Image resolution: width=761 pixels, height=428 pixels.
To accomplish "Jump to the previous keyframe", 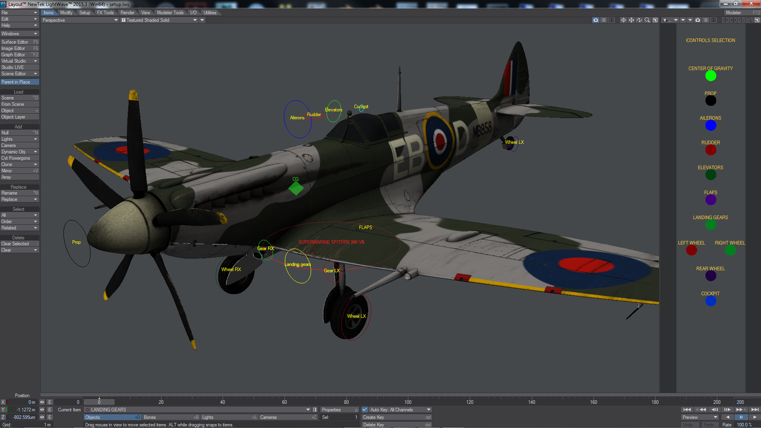I will click(701, 409).
